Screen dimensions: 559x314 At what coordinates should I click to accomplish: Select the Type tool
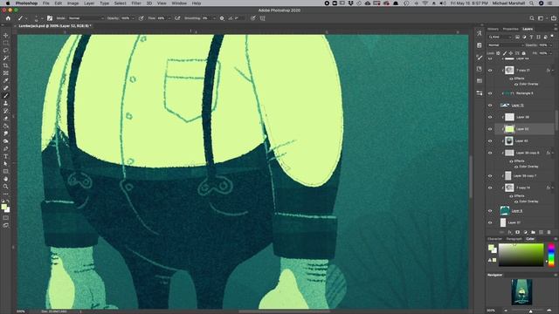[x=6, y=156]
